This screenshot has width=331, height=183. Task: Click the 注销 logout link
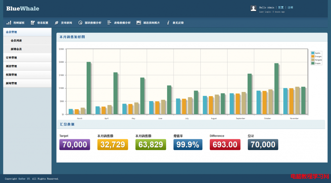pos(290,7)
